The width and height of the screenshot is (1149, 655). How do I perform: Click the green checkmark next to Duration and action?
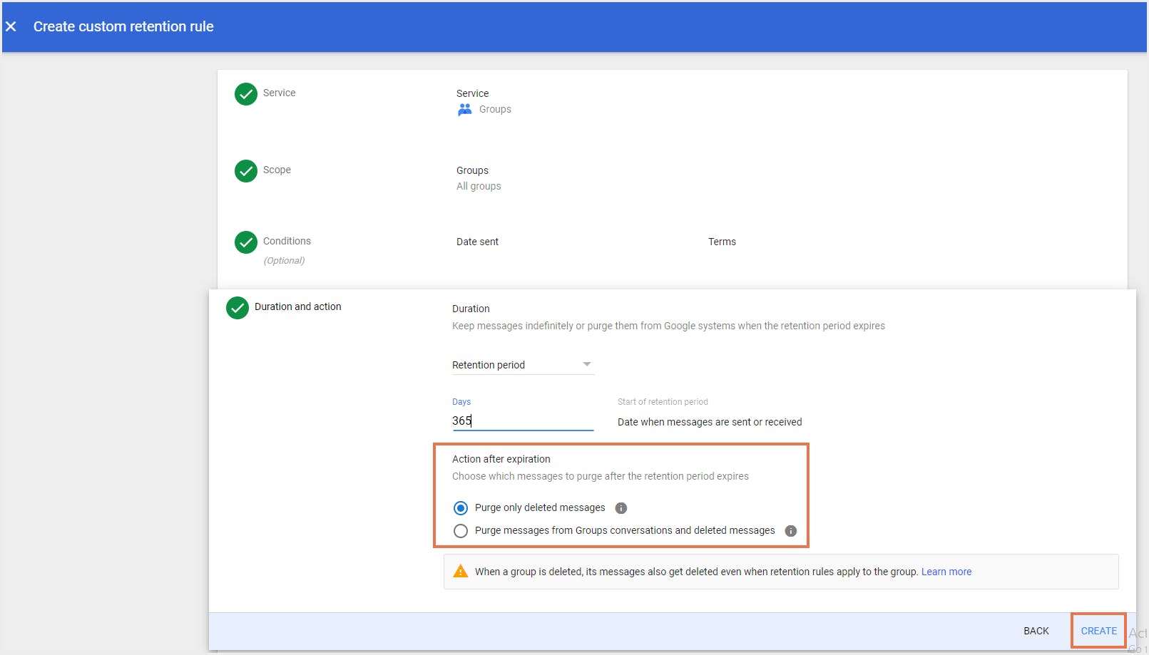coord(238,308)
